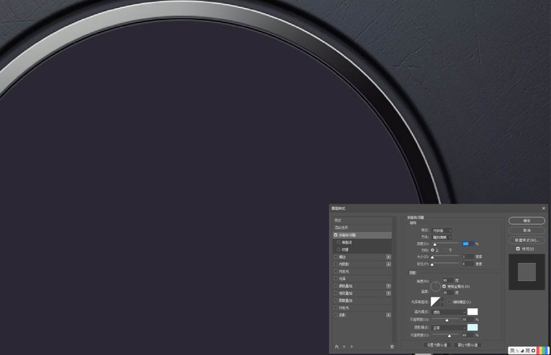Click the highlight opacity slider handle
Viewport: 551px width, 355px height.
point(447,320)
